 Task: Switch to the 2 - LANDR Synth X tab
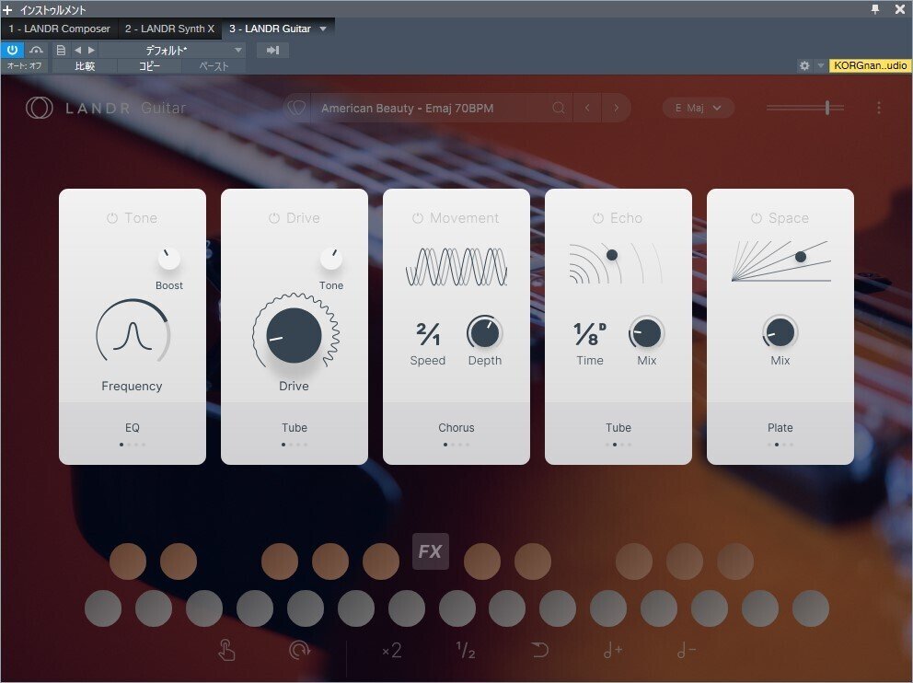pos(169,29)
